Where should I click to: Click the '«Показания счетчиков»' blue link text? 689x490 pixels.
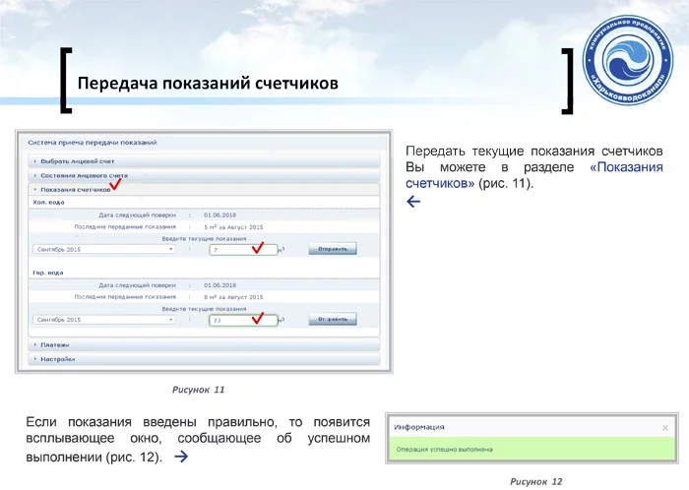(533, 175)
